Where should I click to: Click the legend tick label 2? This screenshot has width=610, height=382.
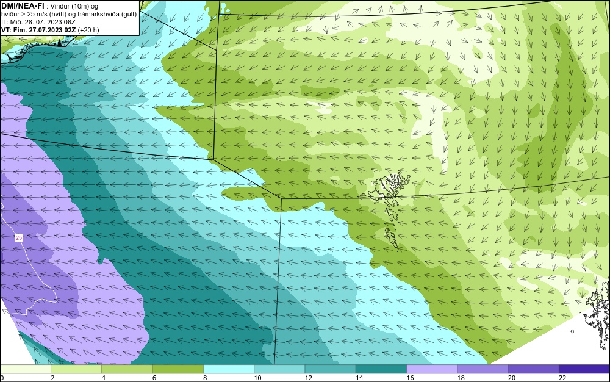click(52, 378)
